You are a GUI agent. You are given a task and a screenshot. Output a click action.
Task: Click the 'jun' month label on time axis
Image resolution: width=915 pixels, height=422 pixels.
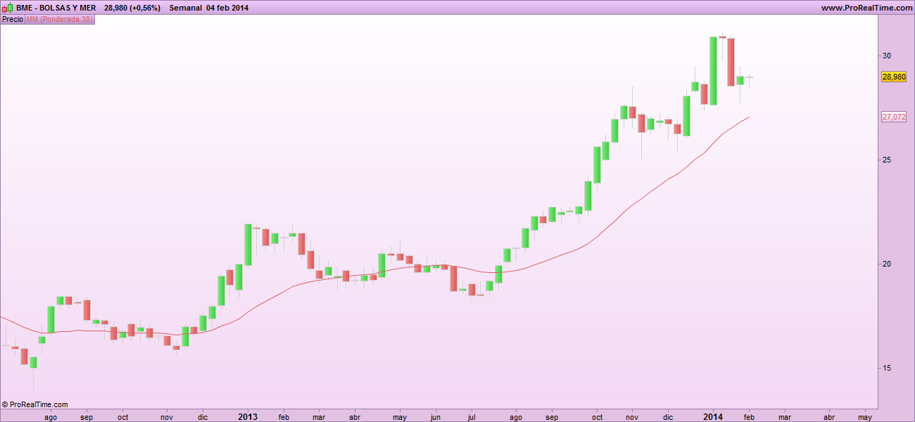pos(436,416)
